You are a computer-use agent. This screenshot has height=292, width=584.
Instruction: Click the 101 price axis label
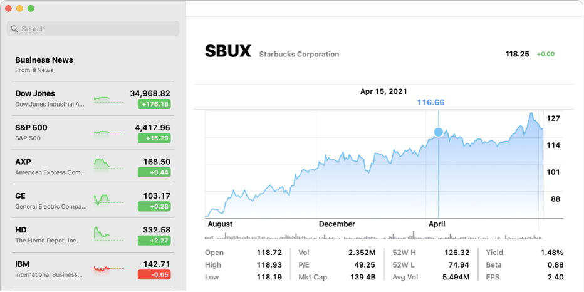point(553,172)
